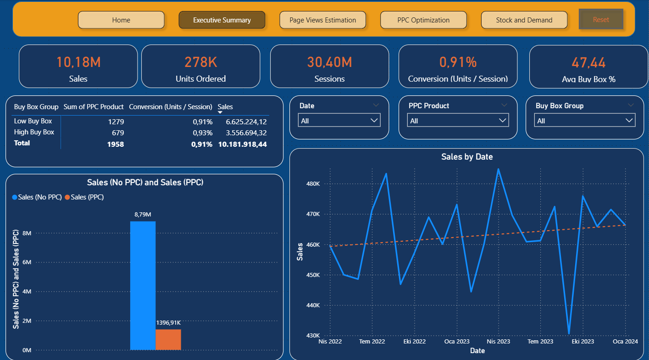Click the 4M axis label on bar chart
Screen dimensions: 649x360
pos(27,292)
